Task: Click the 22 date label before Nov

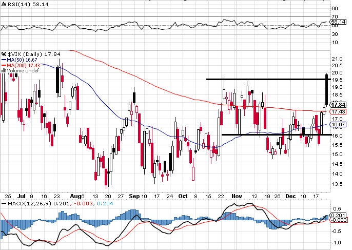Action: coord(221,196)
